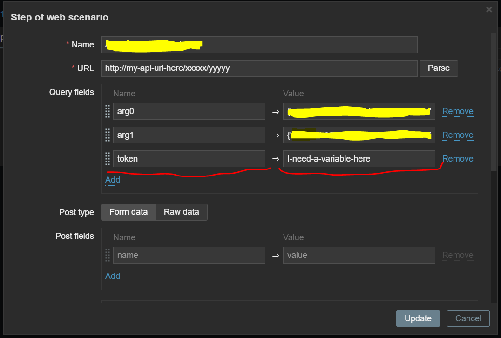Click the post field name input

pyautogui.click(x=189, y=255)
